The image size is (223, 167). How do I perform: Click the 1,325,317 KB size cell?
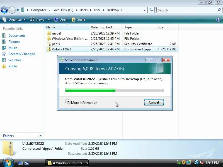(167, 49)
